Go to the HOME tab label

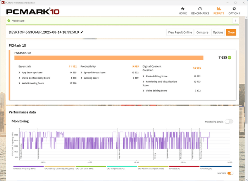(x=183, y=14)
